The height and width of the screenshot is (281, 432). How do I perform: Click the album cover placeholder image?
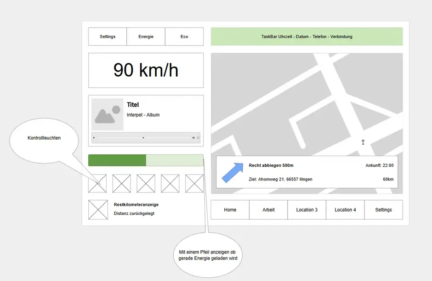click(107, 114)
